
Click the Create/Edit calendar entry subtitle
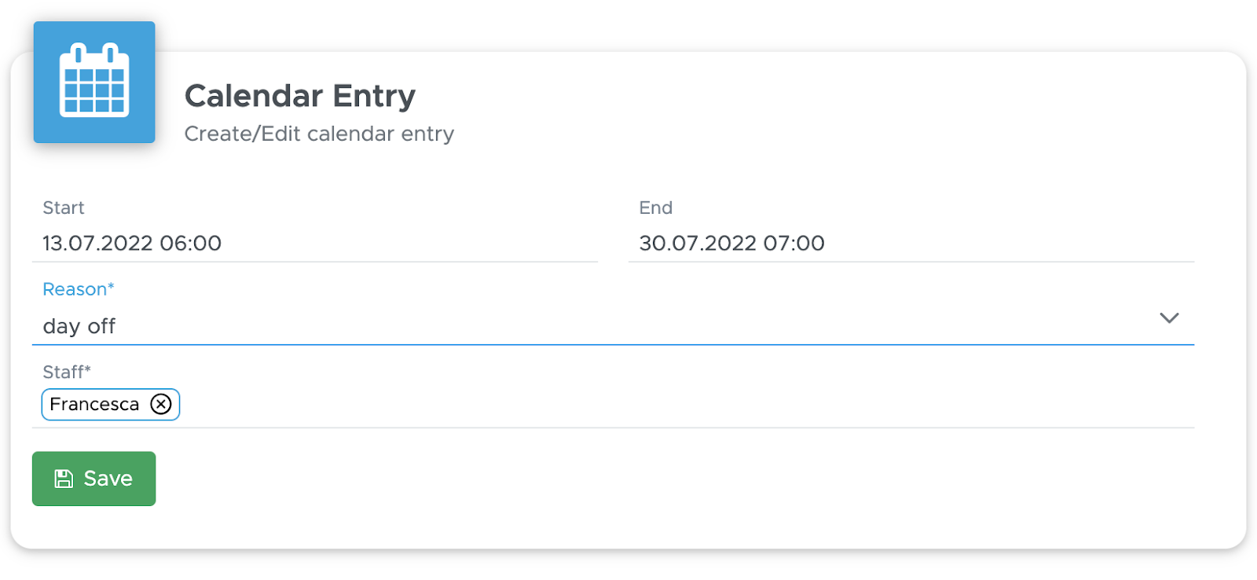(319, 134)
